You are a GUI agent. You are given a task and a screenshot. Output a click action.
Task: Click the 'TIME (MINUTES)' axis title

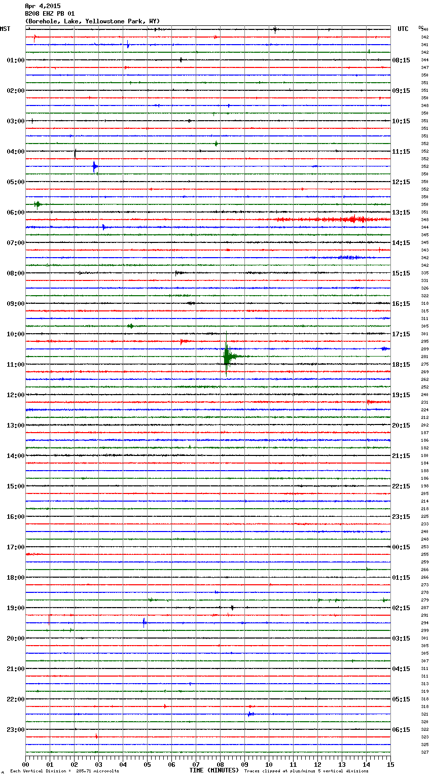pos(214,770)
